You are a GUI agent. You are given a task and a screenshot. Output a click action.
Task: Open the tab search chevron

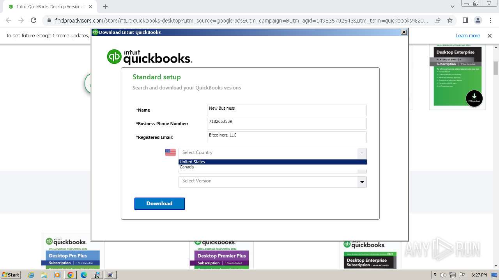click(452, 7)
